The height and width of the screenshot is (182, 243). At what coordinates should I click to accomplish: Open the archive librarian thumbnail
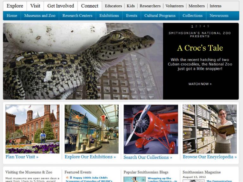(x=210, y=129)
